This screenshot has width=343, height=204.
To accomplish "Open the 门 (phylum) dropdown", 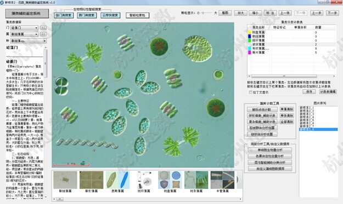I will point(25,28).
